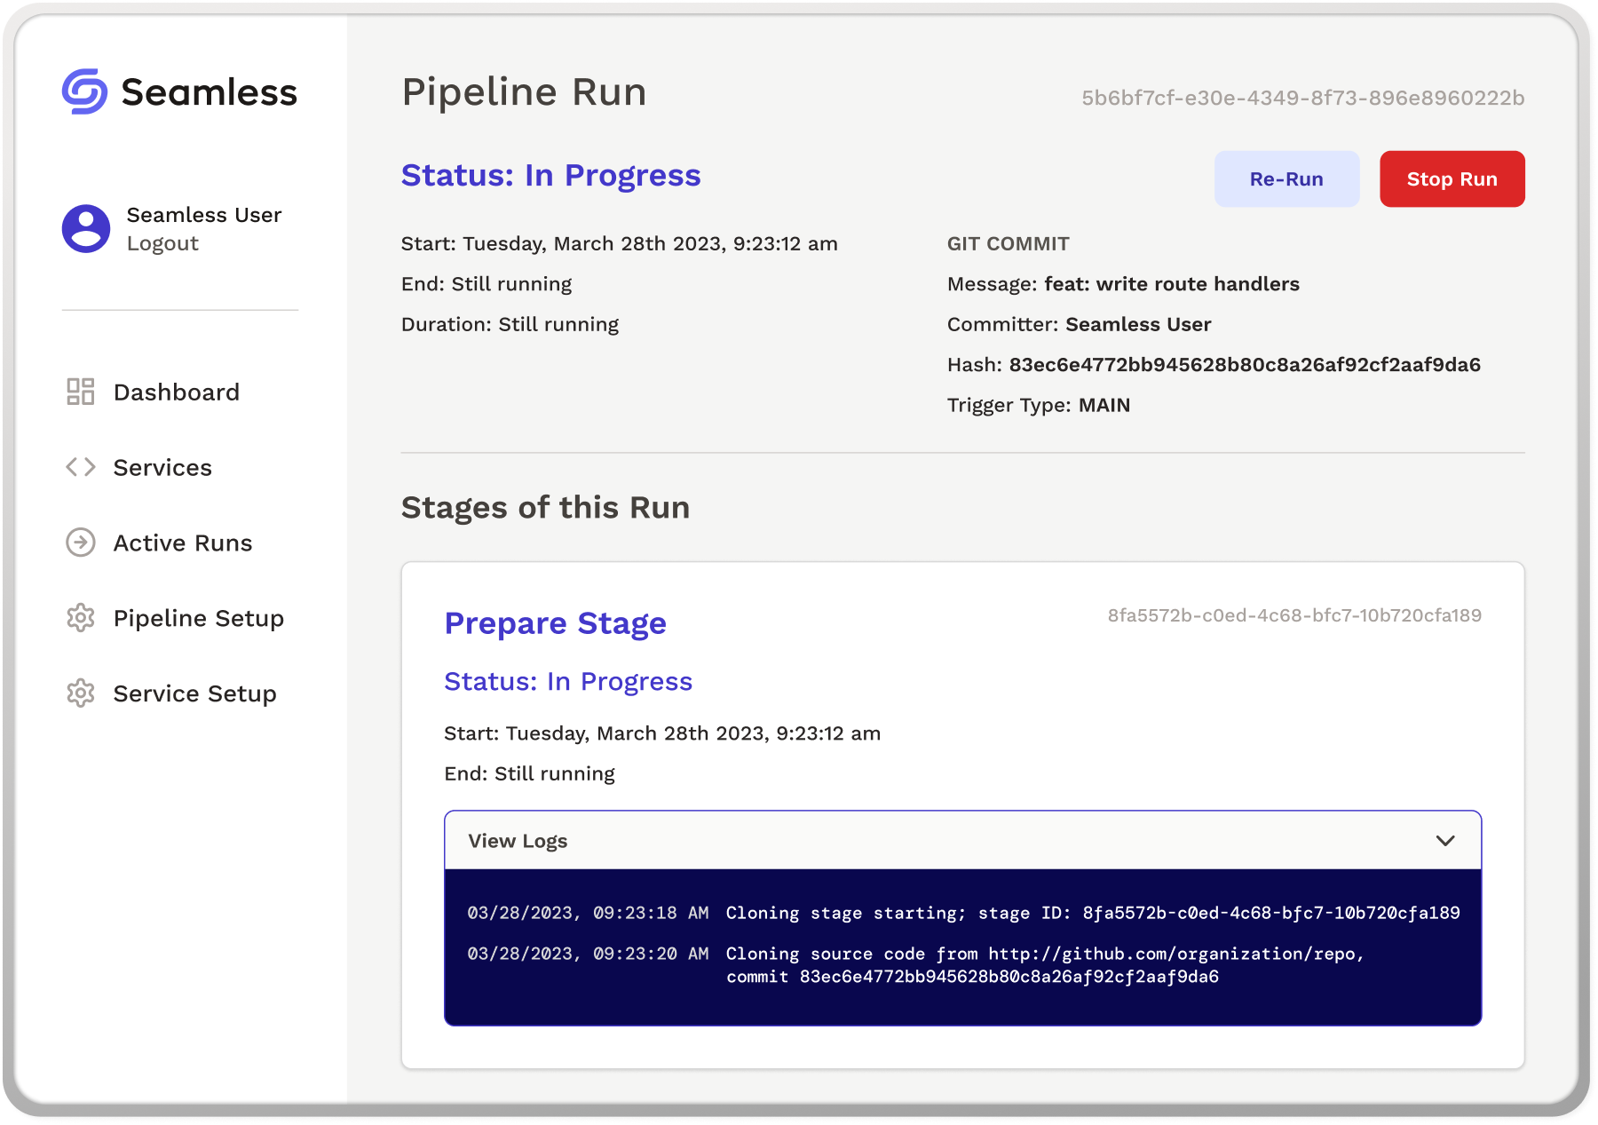Screen dimensions: 1598x1125
Task: Click the Service Setup gear icon
Action: pos(81,693)
